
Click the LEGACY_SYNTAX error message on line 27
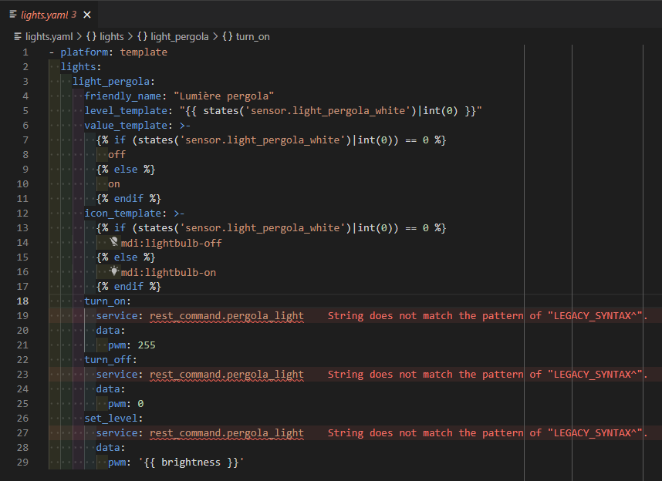coord(488,433)
